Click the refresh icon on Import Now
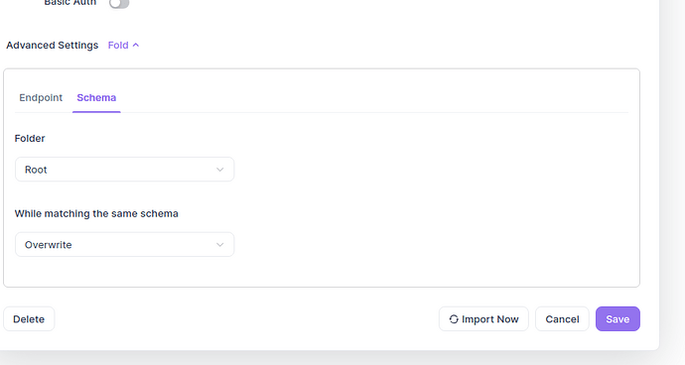Image resolution: width=685 pixels, height=365 pixels. [454, 319]
